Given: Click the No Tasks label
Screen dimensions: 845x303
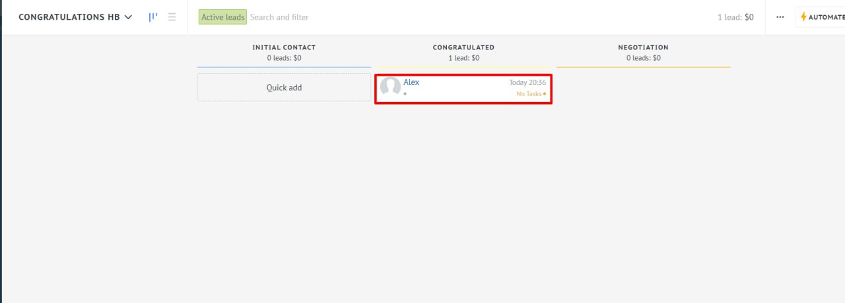Looking at the screenshot, I should pyautogui.click(x=528, y=94).
